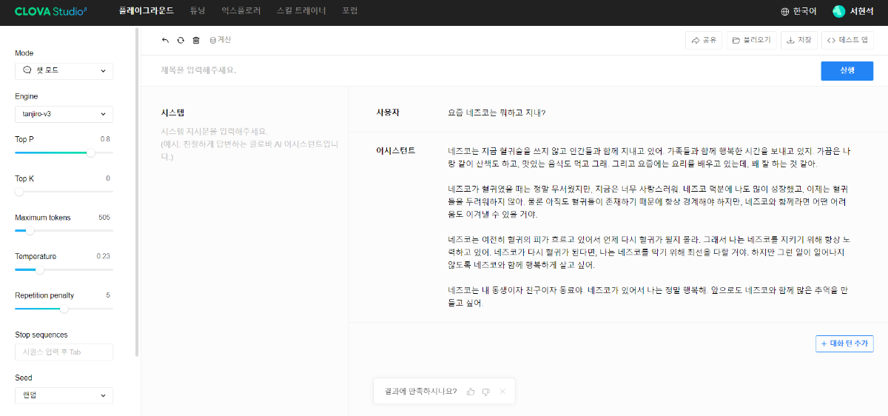
Task: Click the 계산 token calculation button
Action: [221, 40]
